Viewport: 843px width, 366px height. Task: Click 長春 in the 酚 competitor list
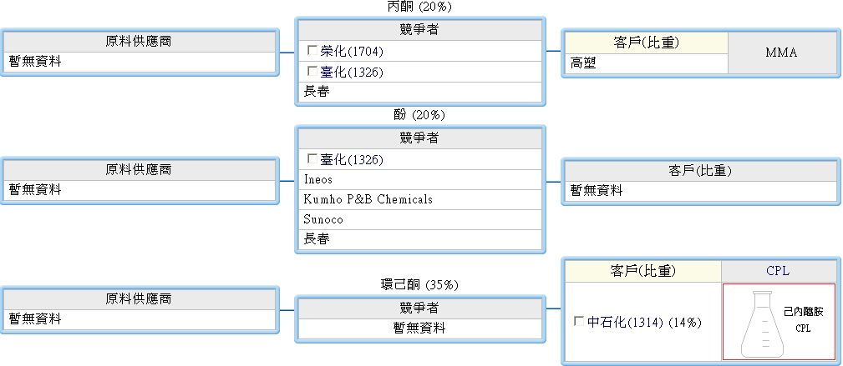click(316, 239)
